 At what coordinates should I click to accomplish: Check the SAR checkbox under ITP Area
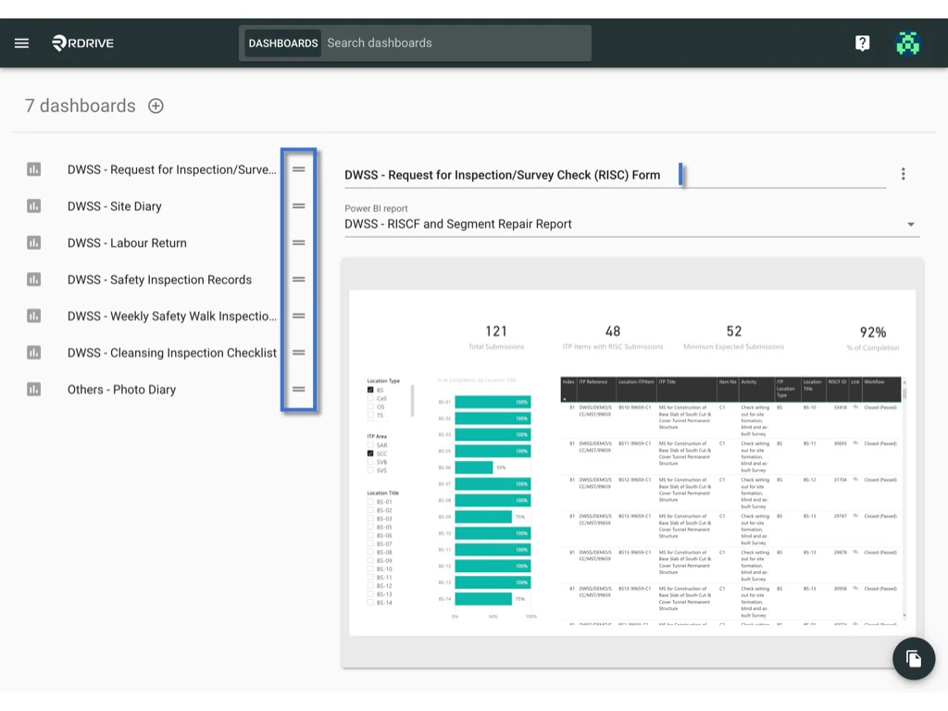tap(369, 445)
